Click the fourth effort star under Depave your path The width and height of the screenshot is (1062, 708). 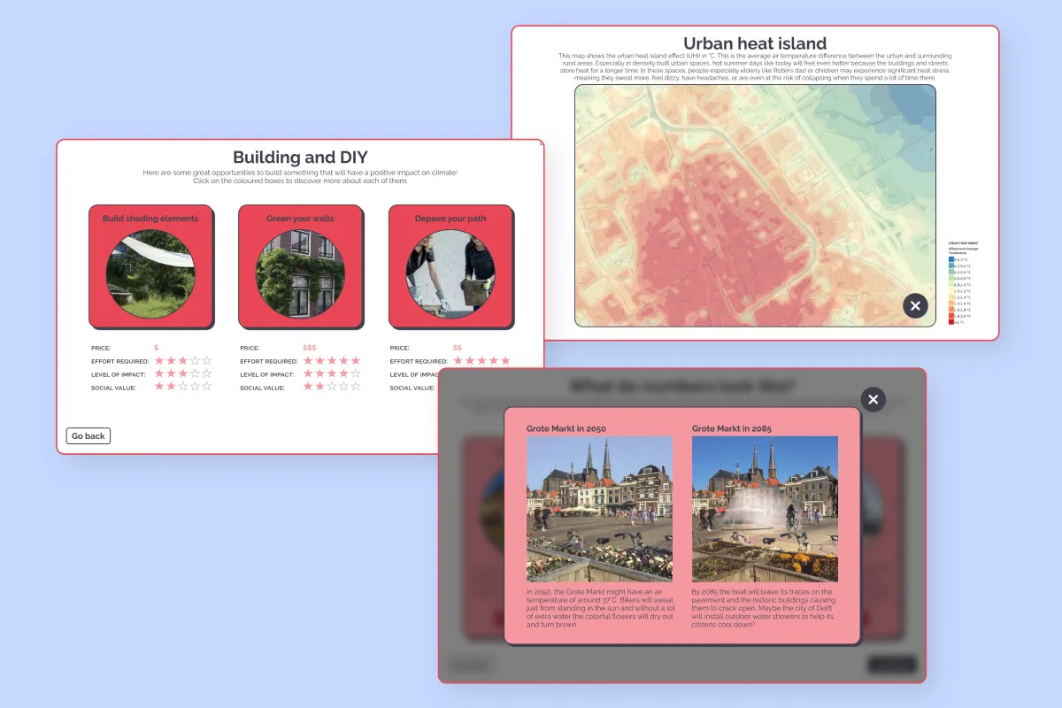(x=495, y=361)
